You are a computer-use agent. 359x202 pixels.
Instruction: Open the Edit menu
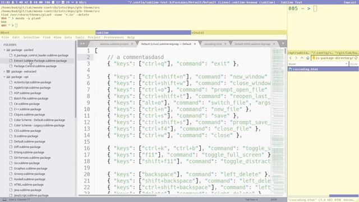(x=16, y=38)
